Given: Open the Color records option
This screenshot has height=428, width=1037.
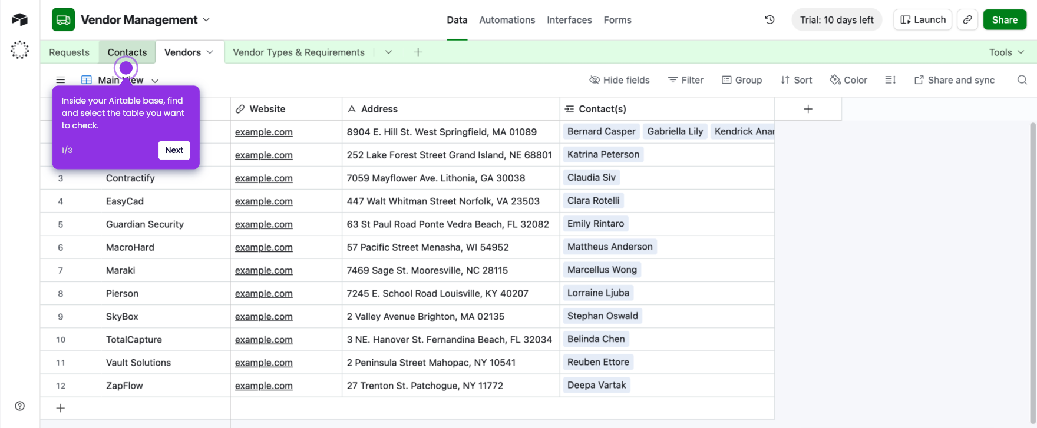Looking at the screenshot, I should 848,80.
